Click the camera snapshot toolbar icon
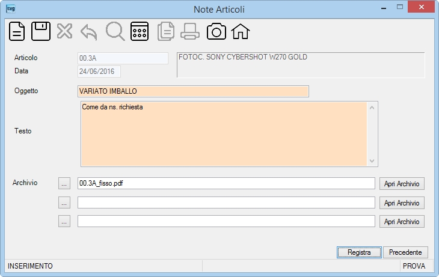The width and height of the screenshot is (439, 277). pyautogui.click(x=216, y=31)
